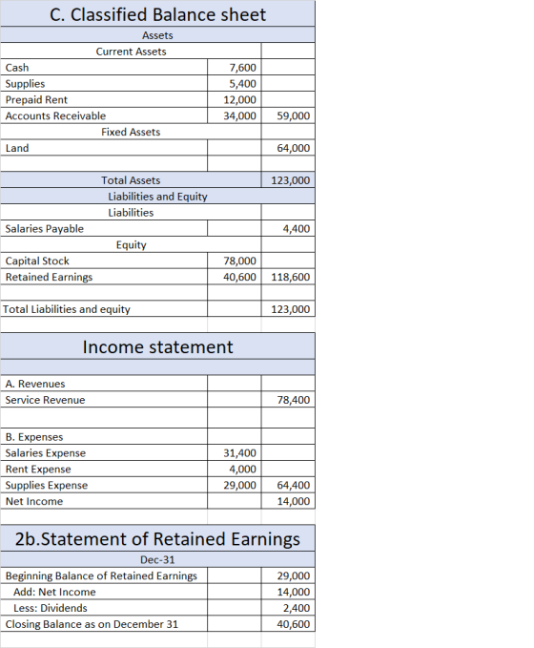
Task: Click the 'Current Assets' heading cell
Action: point(131,52)
